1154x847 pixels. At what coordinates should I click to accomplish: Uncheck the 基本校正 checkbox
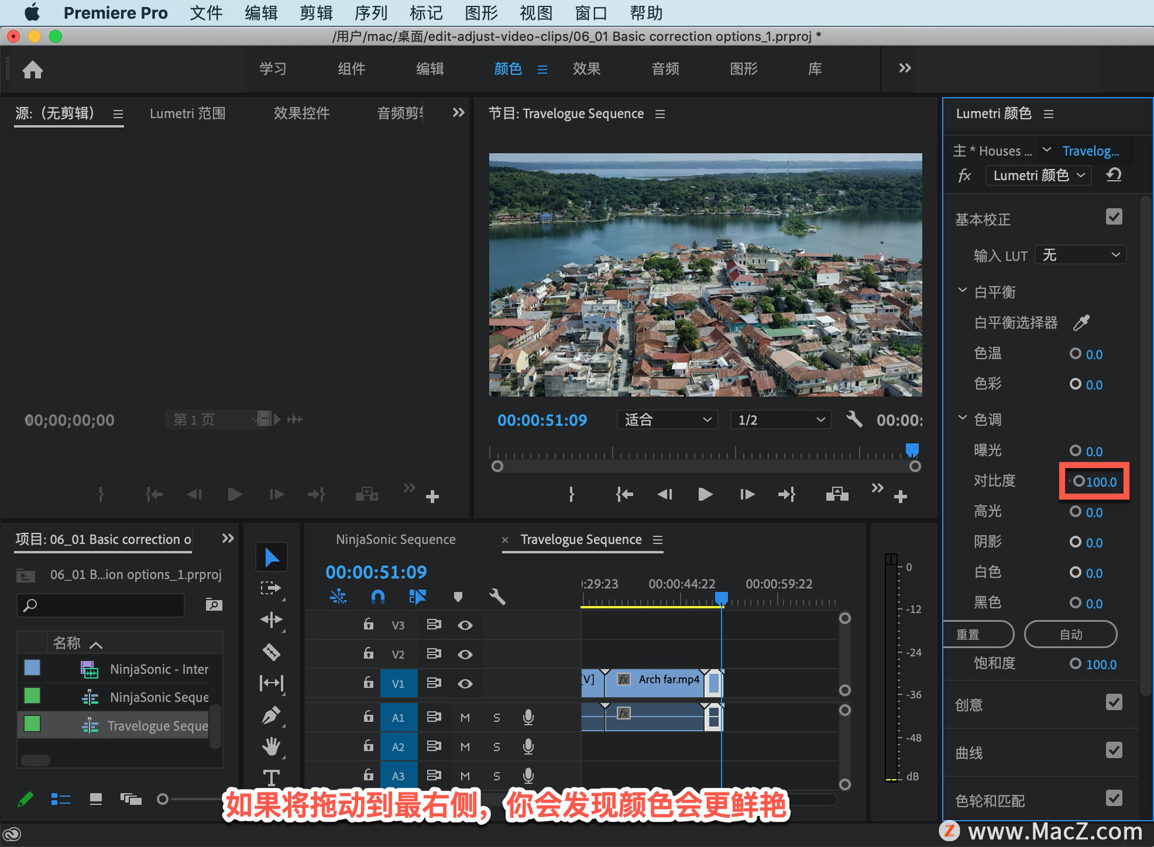[1114, 217]
